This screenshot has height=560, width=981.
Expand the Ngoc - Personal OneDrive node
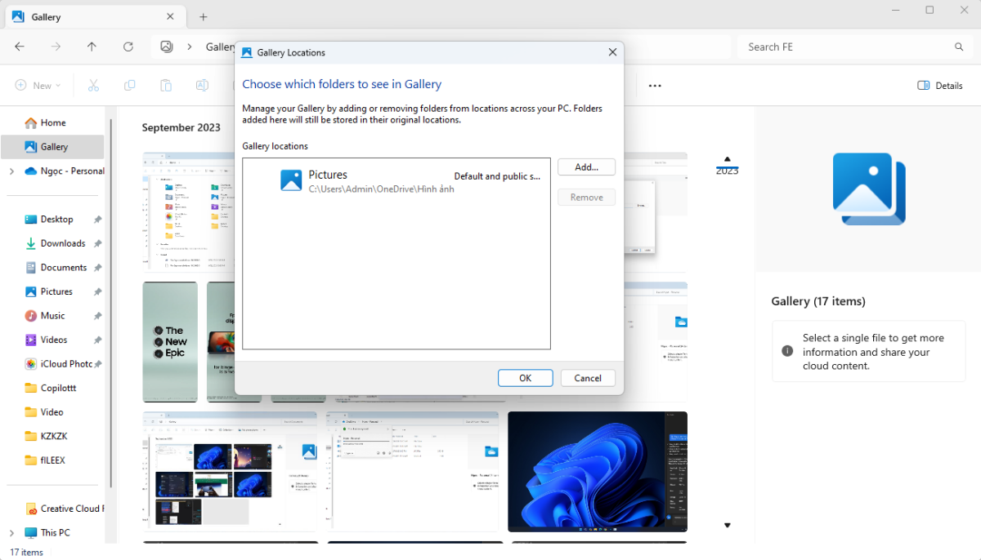pyautogui.click(x=11, y=171)
